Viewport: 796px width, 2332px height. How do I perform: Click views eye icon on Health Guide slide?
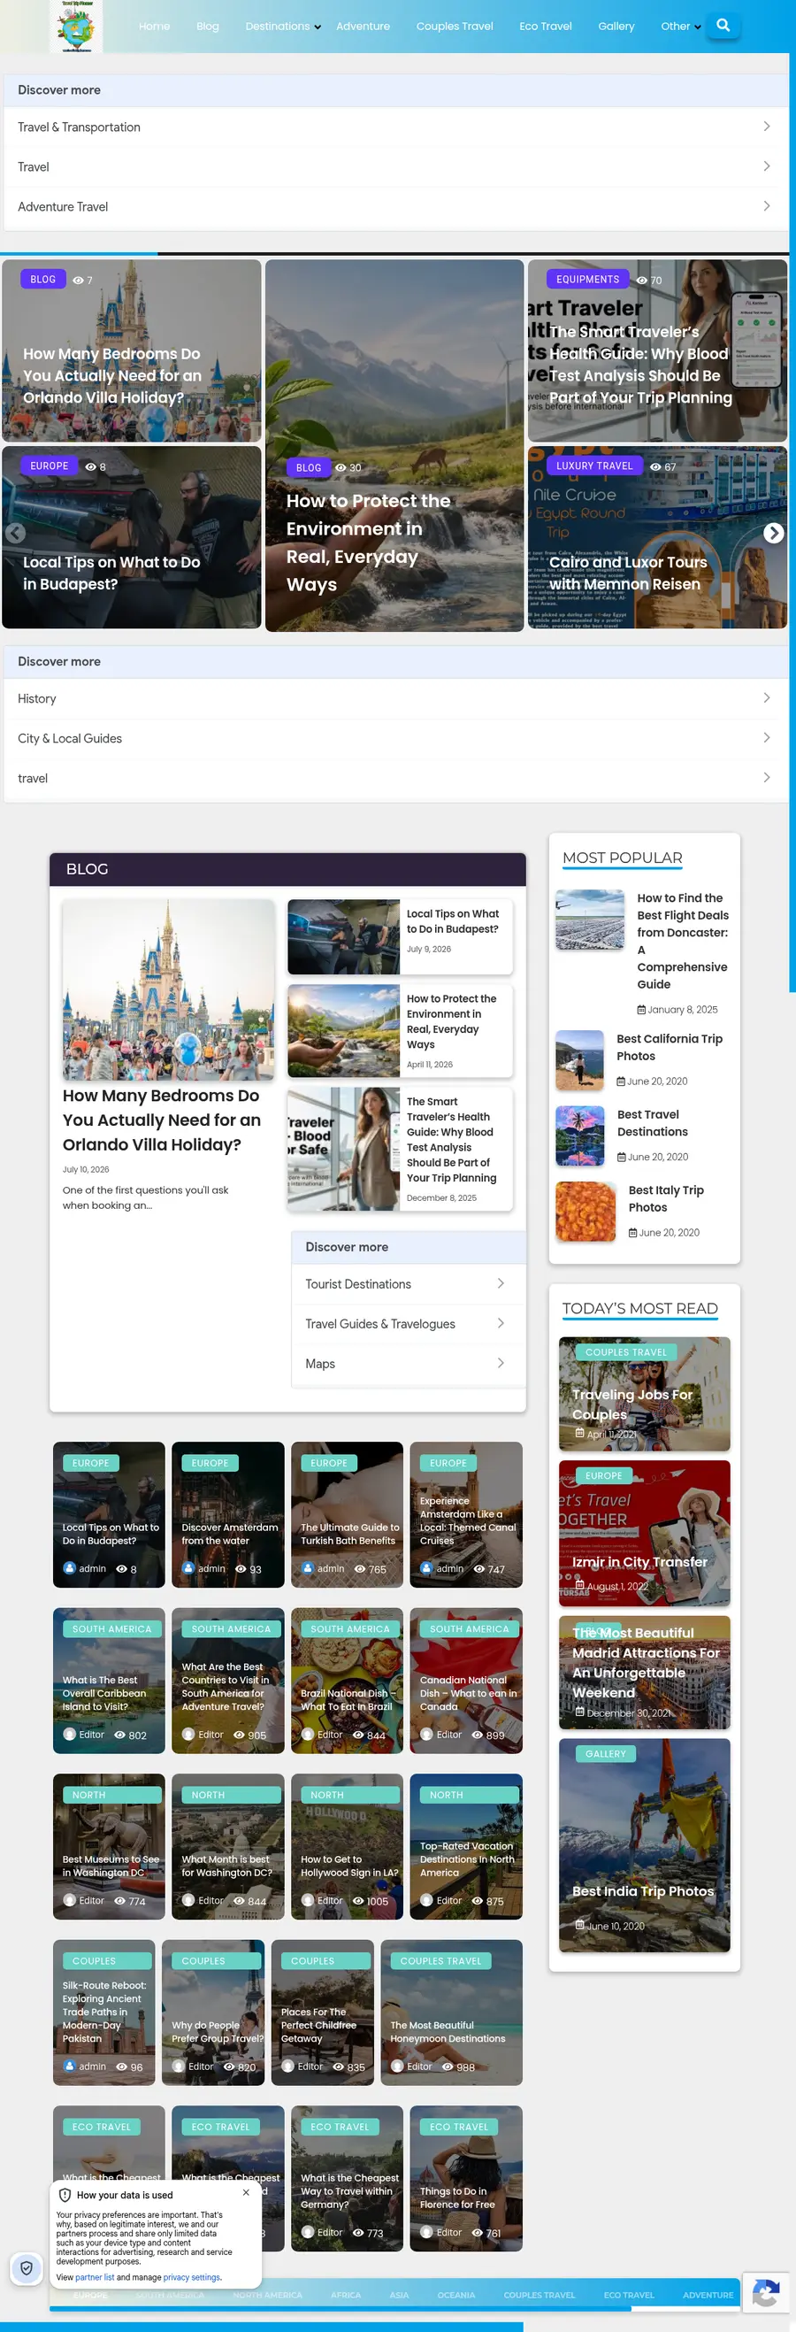tap(642, 281)
